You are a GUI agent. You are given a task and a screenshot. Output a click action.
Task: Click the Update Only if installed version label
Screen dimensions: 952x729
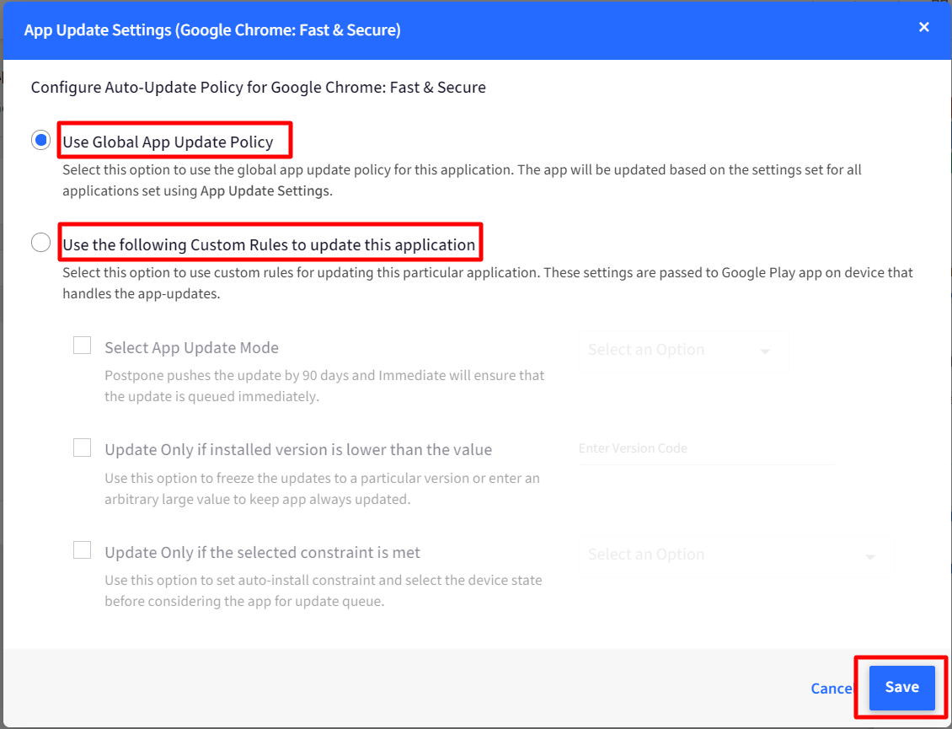[298, 449]
